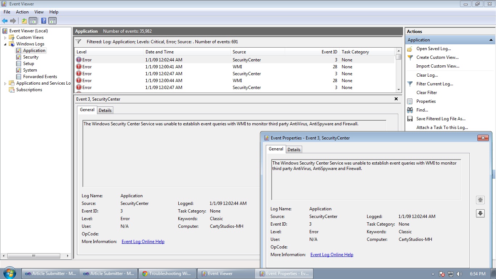
Task: Click the Up One Level folder icon
Action: 24,21
